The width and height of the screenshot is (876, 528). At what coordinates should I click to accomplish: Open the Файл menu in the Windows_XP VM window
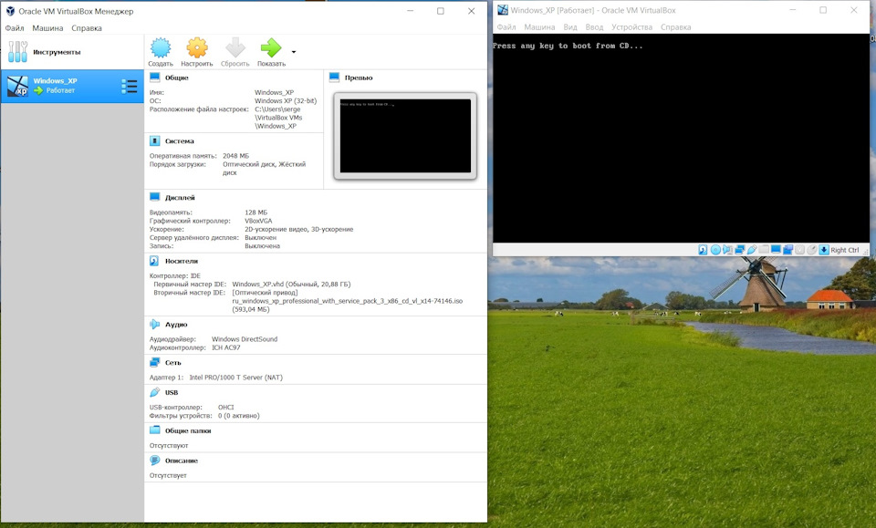[x=506, y=26]
